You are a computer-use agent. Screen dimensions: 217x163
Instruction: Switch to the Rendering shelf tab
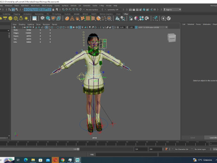tap(39, 14)
